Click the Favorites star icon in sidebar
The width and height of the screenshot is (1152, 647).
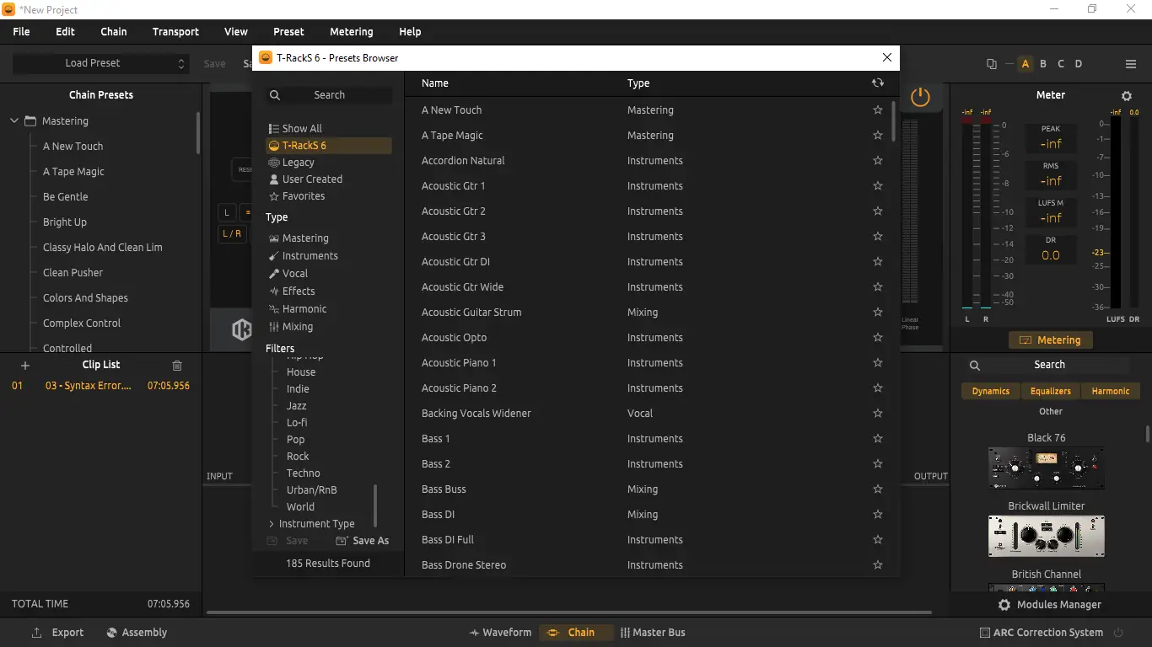point(274,196)
